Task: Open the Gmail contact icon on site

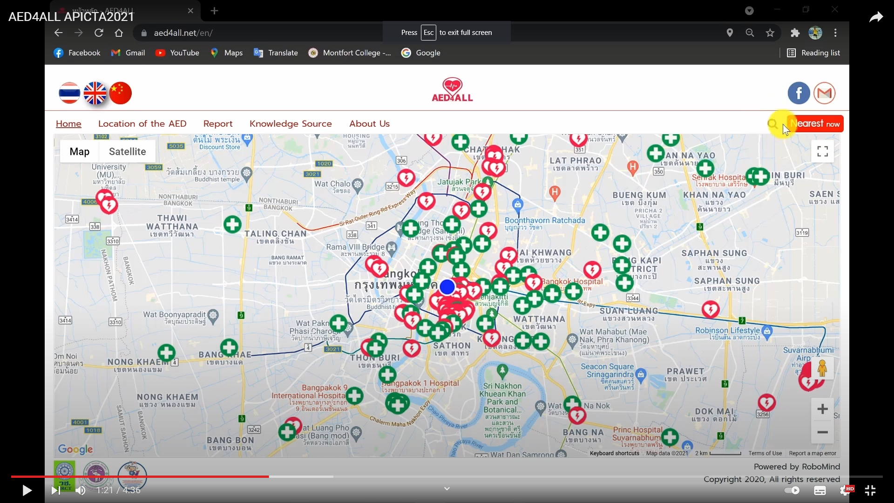Action: [x=825, y=93]
